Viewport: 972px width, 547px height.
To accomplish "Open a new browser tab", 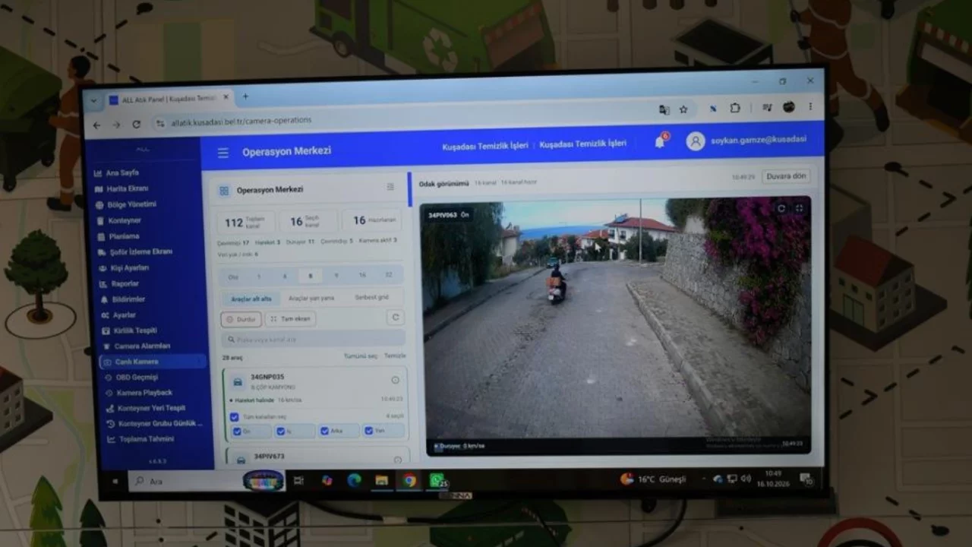I will coord(245,97).
